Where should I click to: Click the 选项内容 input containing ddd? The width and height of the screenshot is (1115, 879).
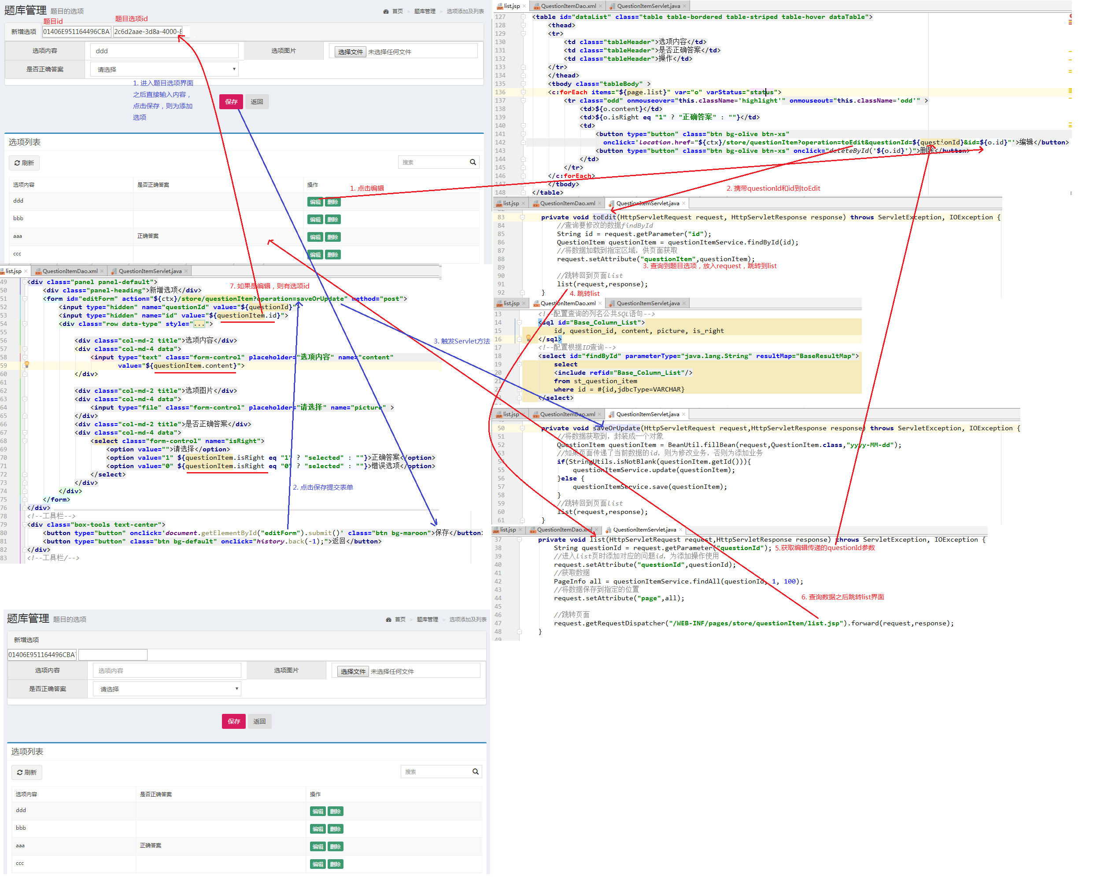tap(164, 51)
